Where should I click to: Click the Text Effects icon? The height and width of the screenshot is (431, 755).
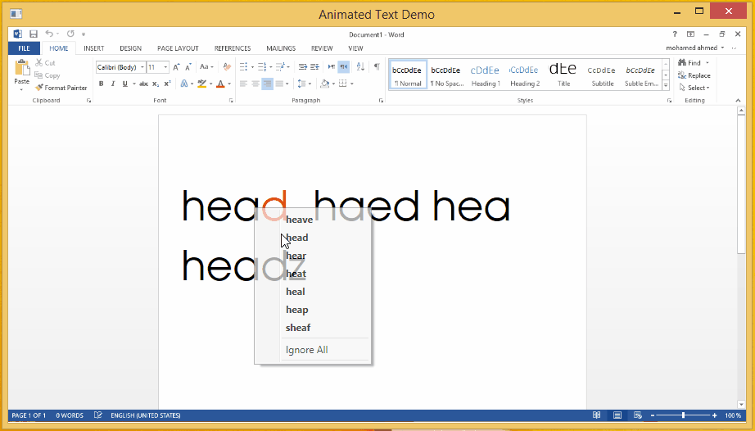(184, 84)
